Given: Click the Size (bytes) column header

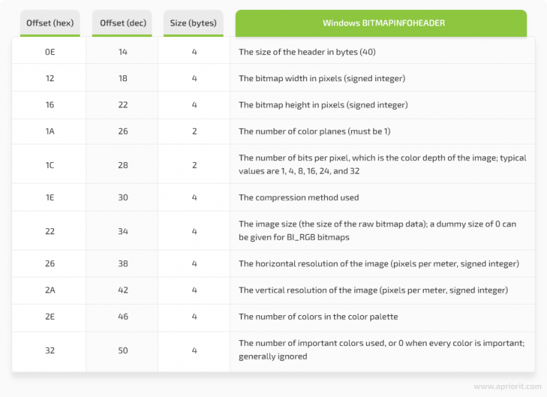Looking at the screenshot, I should coord(193,23).
